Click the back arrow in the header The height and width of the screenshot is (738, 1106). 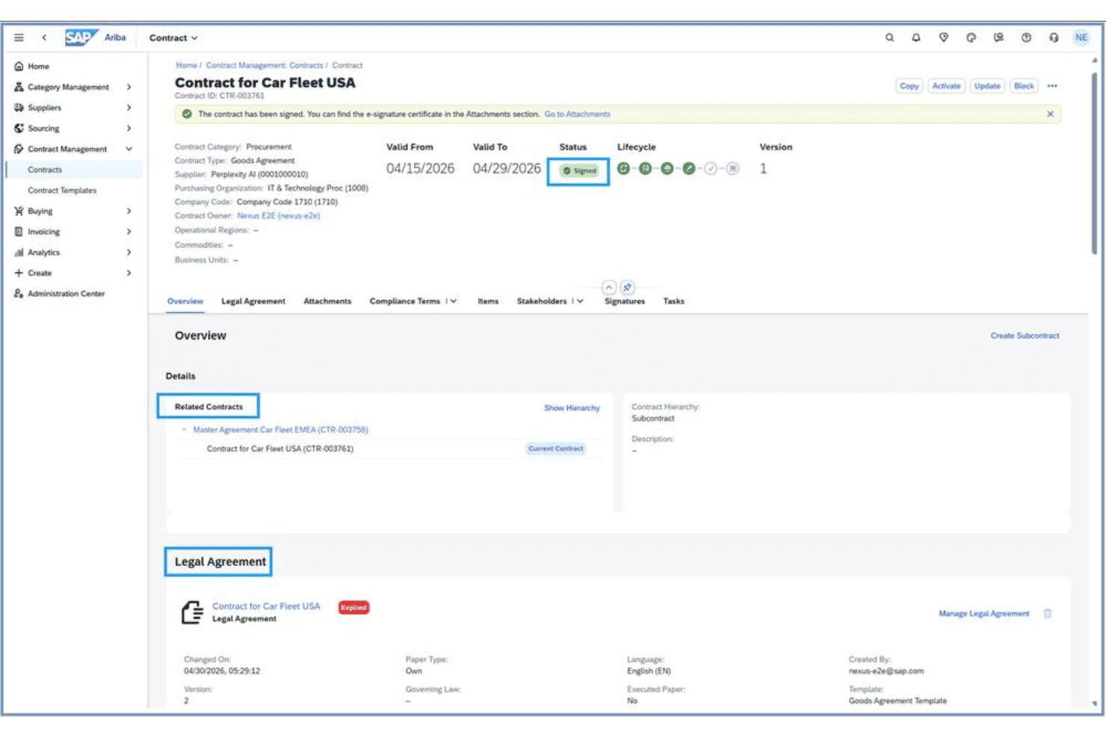44,37
